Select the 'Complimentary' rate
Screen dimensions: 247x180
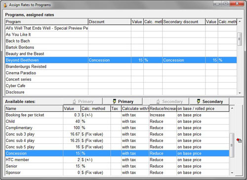pyautogui.click(x=117, y=128)
